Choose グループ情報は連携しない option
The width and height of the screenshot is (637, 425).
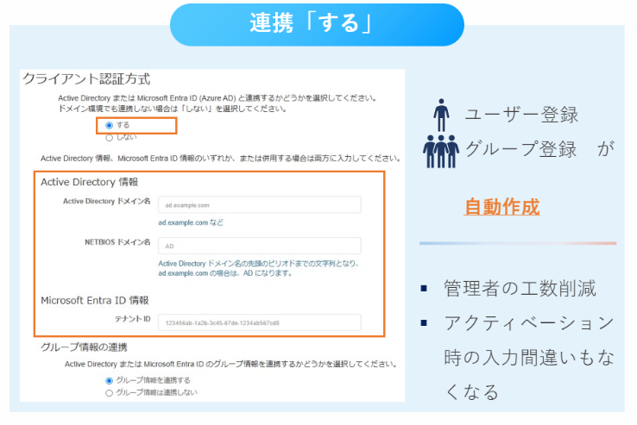click(x=109, y=392)
